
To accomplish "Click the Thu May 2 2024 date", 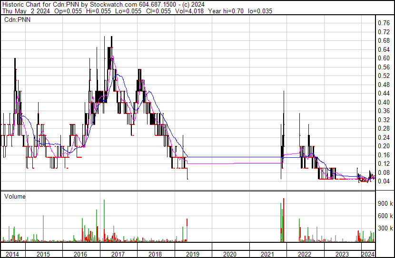I will (x=26, y=11).
